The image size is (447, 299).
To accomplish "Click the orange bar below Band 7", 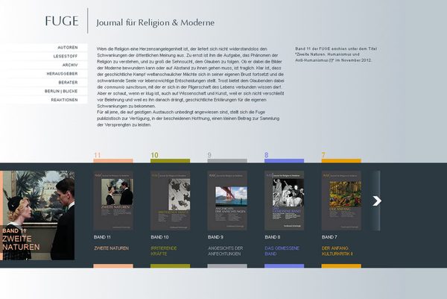I will (x=341, y=266).
